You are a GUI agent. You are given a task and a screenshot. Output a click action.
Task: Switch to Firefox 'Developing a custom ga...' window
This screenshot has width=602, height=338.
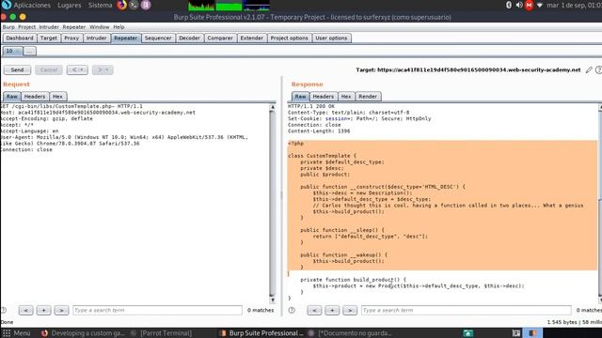[x=84, y=333]
